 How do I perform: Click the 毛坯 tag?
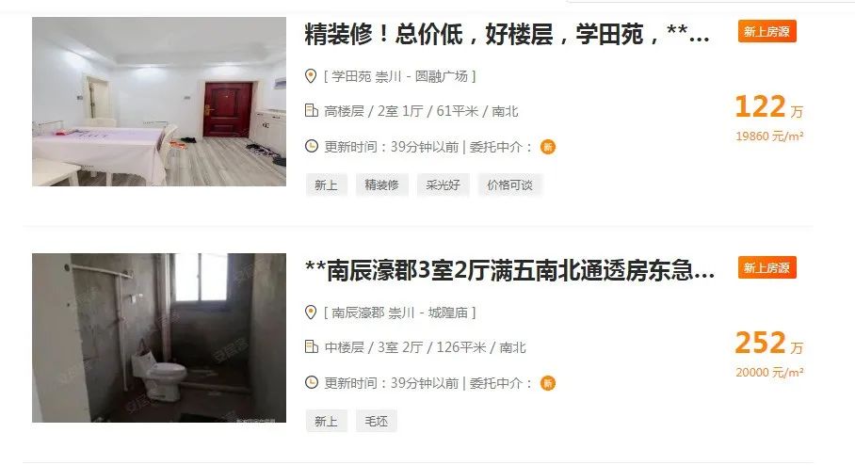click(377, 422)
